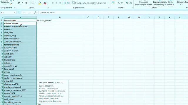188x105 pixels.
Task: Apply cell borders icon
Action: coord(33,3)
